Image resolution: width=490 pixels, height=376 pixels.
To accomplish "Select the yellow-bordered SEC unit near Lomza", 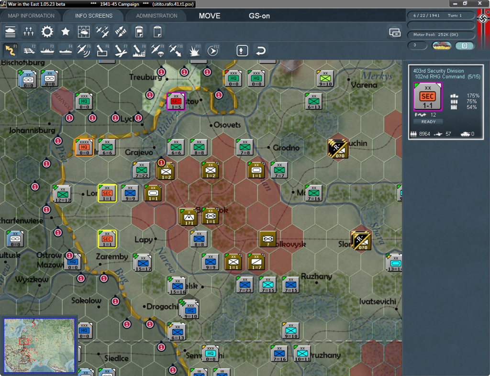I will 107,193.
